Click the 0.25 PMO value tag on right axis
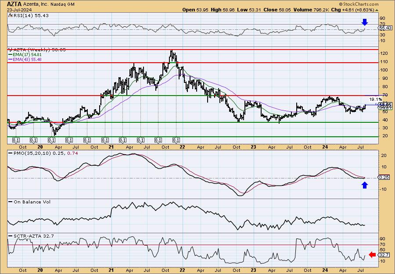This screenshot has width=395, height=274. pos(384,178)
